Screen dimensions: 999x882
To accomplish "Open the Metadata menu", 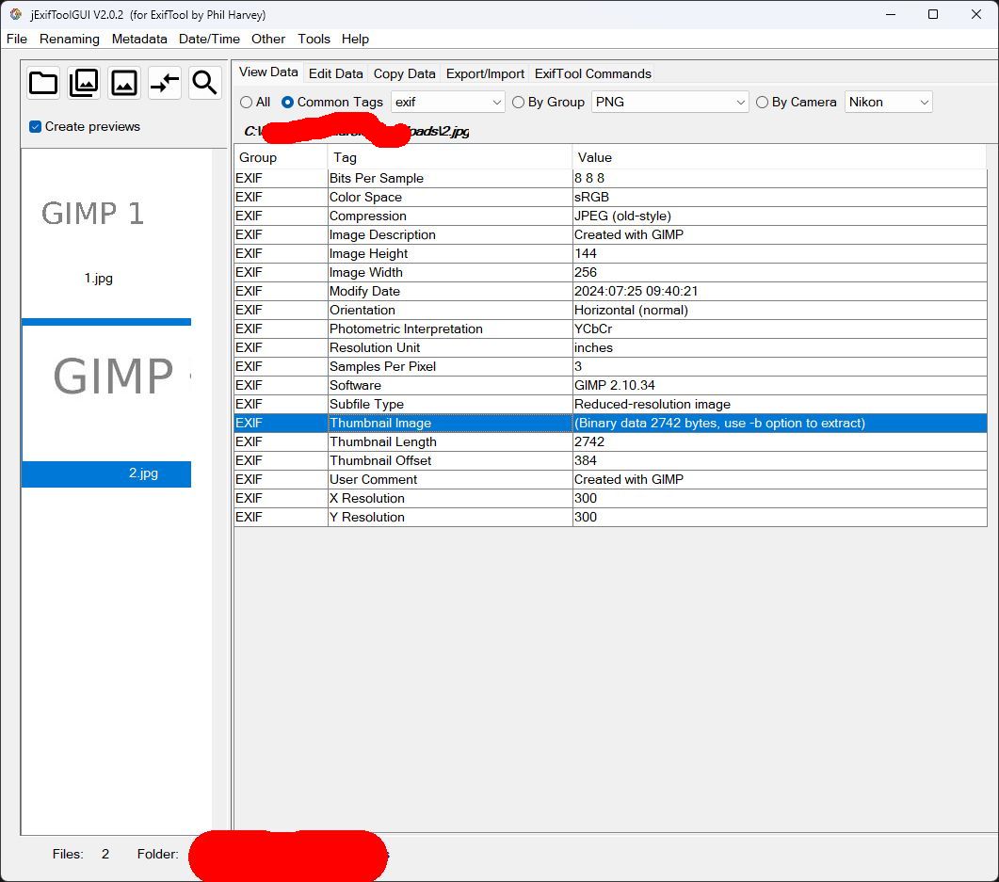I will click(x=139, y=39).
